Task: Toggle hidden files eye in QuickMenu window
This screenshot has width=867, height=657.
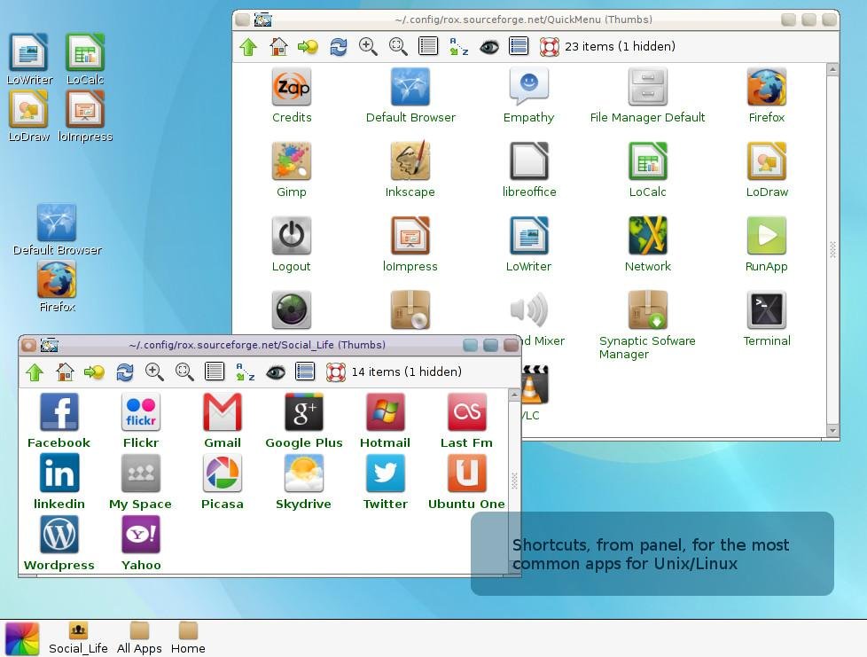Action: click(x=488, y=47)
